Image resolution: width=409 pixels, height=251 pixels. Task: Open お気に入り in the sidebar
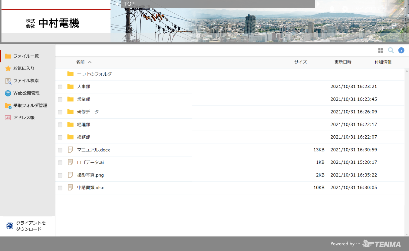tap(24, 68)
